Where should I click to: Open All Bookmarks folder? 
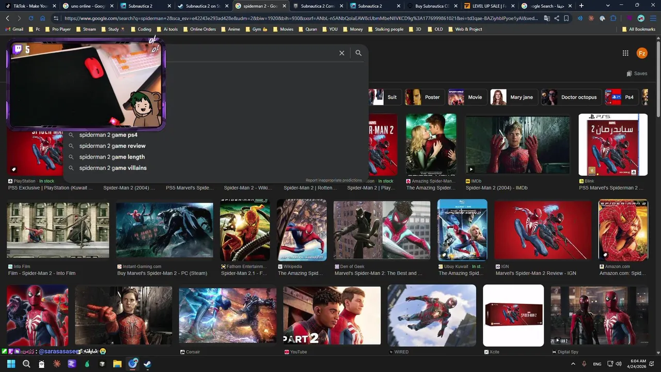pos(638,29)
